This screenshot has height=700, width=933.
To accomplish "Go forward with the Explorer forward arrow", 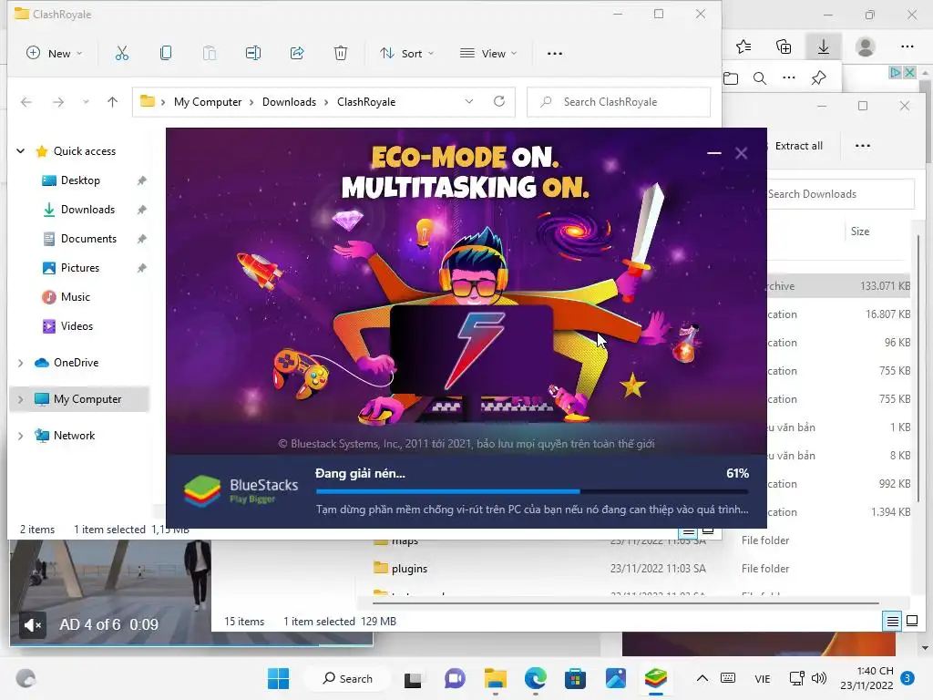I will tap(57, 102).
